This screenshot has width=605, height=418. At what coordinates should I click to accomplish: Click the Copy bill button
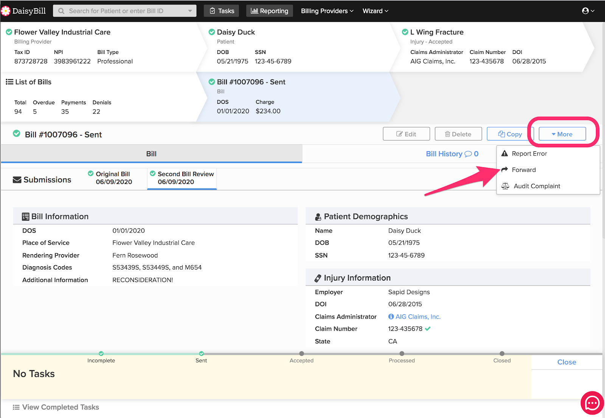tap(510, 134)
